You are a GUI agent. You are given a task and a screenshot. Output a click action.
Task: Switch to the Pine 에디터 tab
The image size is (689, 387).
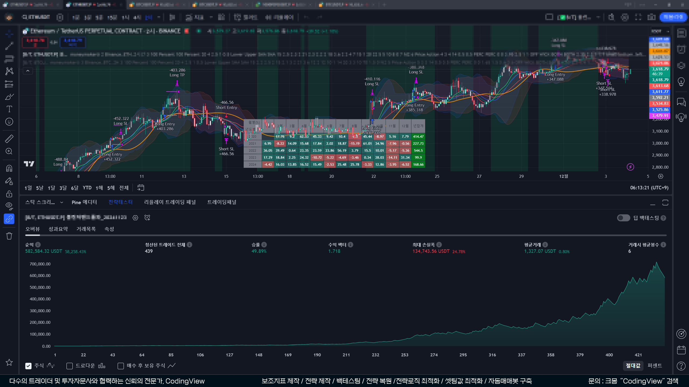[84, 202]
